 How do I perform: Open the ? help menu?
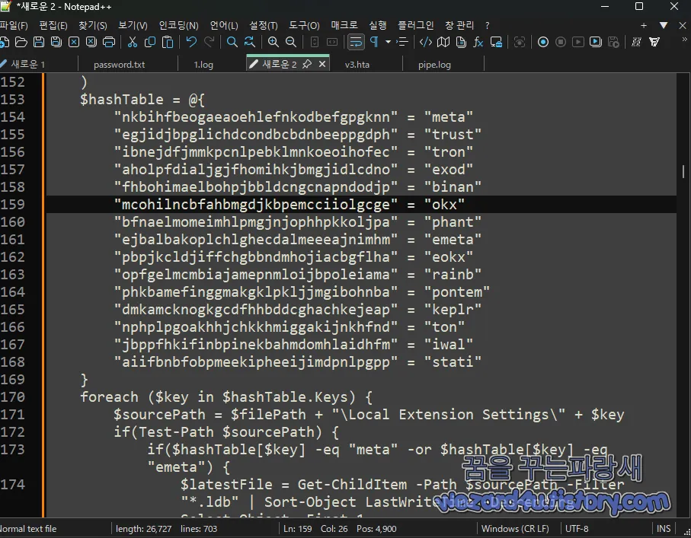pyautogui.click(x=487, y=26)
